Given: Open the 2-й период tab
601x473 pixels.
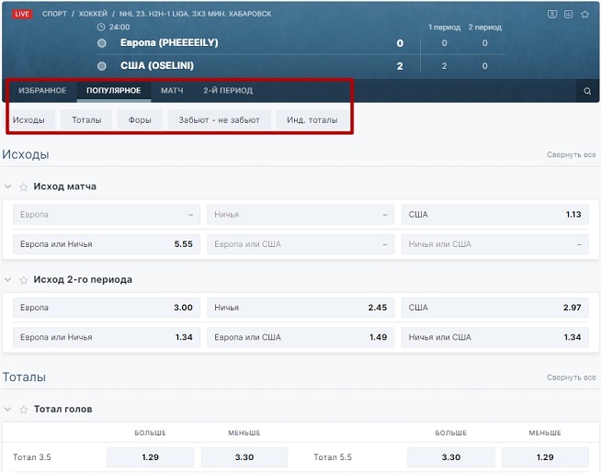Looking at the screenshot, I should point(228,91).
